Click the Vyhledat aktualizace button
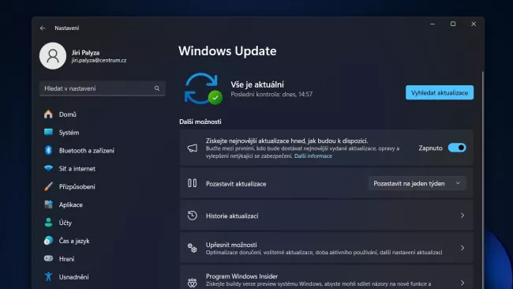The image size is (513, 289). pos(440,92)
